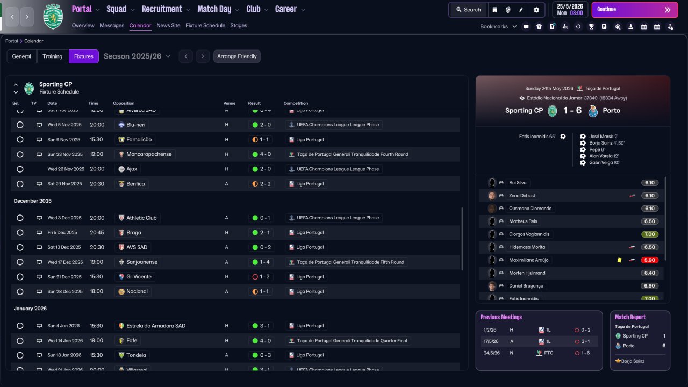
Task: Click the Search button
Action: point(468,10)
